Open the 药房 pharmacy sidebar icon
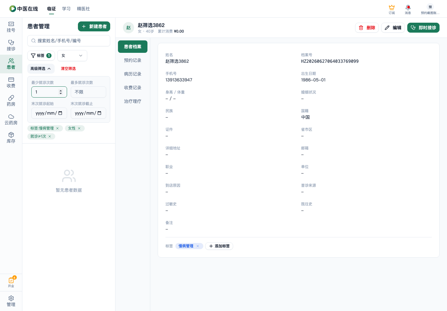 [11, 101]
